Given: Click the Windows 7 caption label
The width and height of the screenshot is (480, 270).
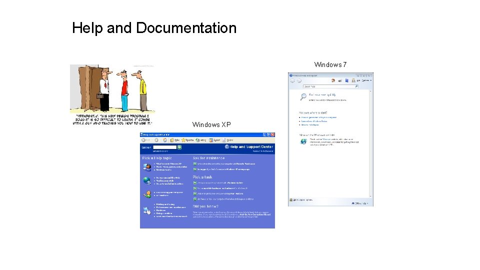Looking at the screenshot, I should 330,64.
